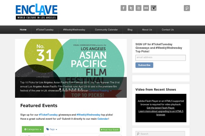Image resolution: width=205 pixels, height=136 pixels.
Task: Click the Continue Reading link
Action: tap(100, 90)
